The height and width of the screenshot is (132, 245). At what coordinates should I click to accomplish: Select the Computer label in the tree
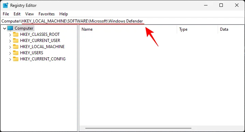24,28
